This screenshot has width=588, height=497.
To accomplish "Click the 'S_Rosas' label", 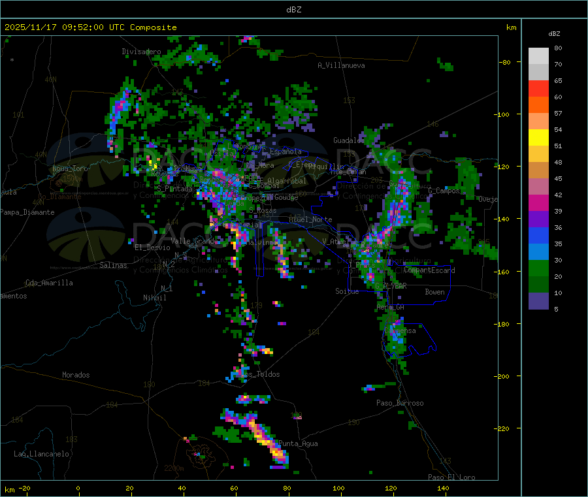I will pyautogui.click(x=263, y=211).
